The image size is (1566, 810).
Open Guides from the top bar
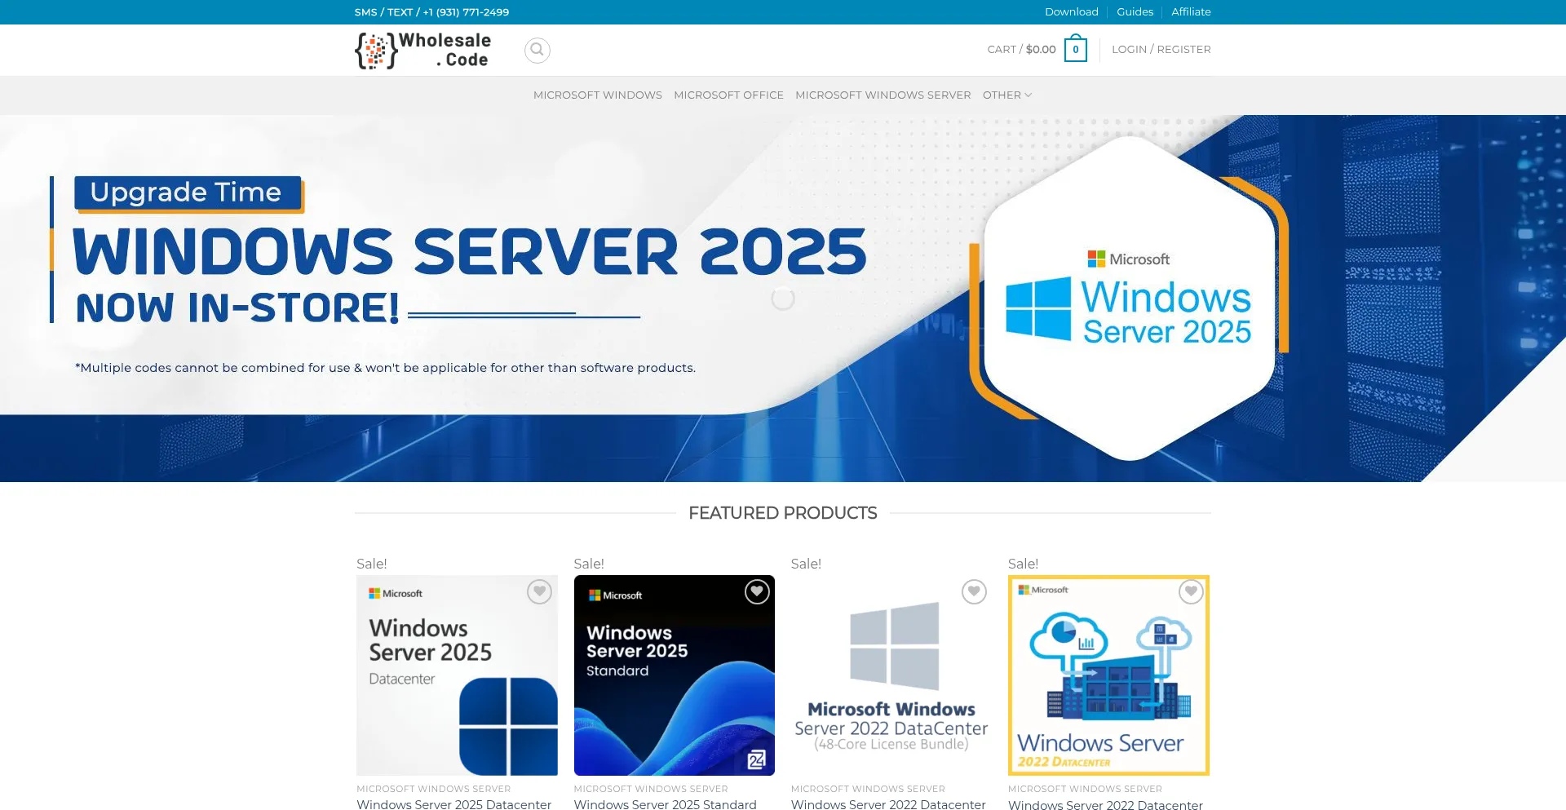click(x=1135, y=12)
